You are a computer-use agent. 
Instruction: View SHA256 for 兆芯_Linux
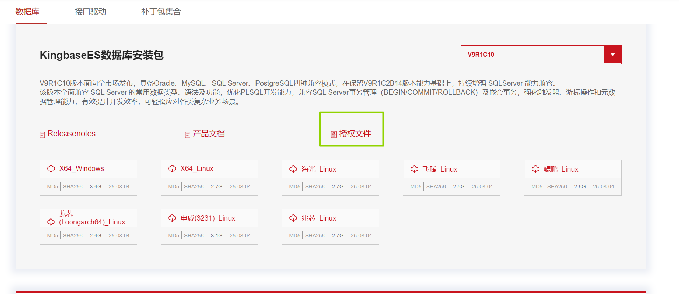tap(315, 236)
